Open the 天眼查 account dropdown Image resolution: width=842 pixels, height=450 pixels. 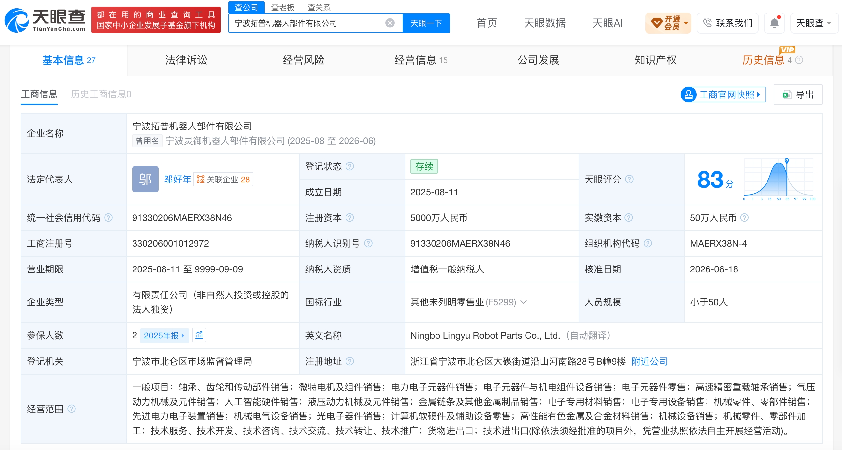click(x=814, y=23)
